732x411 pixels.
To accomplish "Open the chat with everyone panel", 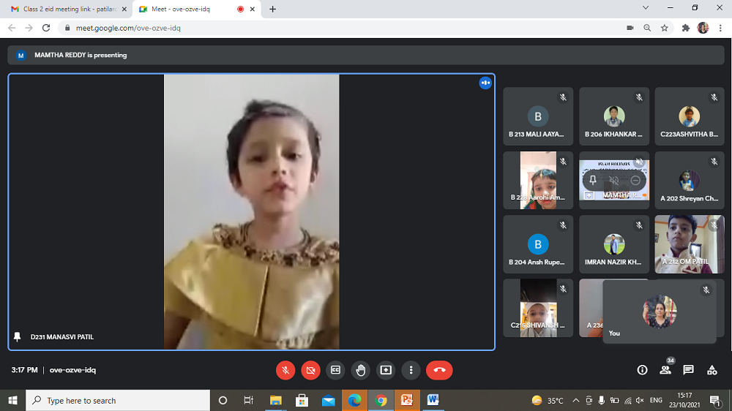I will pos(688,370).
